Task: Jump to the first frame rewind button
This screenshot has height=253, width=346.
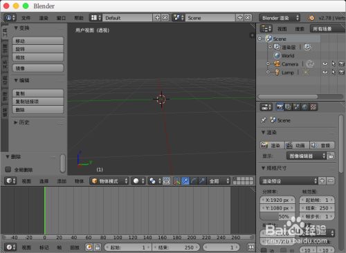Action: [x=251, y=247]
